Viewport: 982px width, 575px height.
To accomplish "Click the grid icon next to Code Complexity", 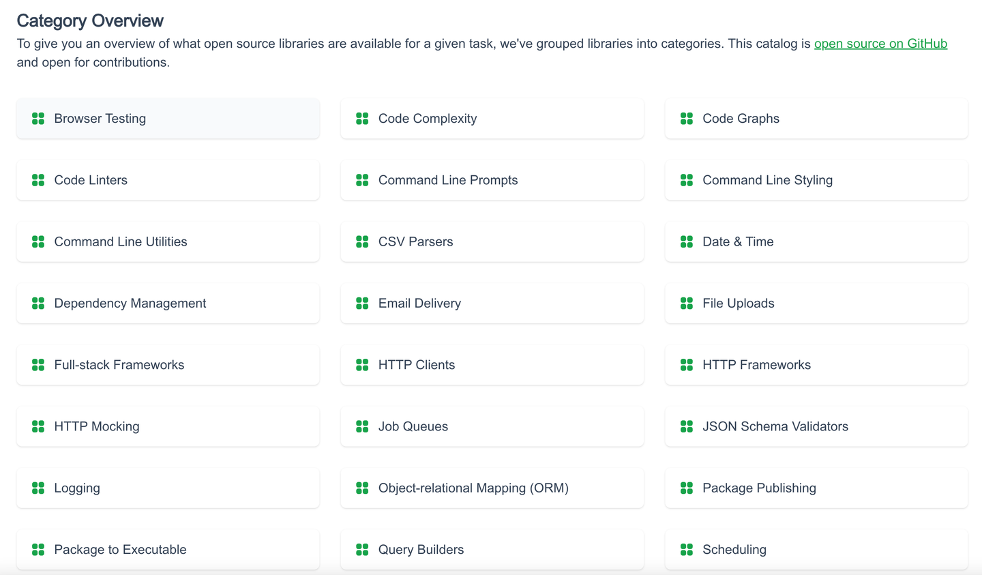I will pyautogui.click(x=362, y=119).
